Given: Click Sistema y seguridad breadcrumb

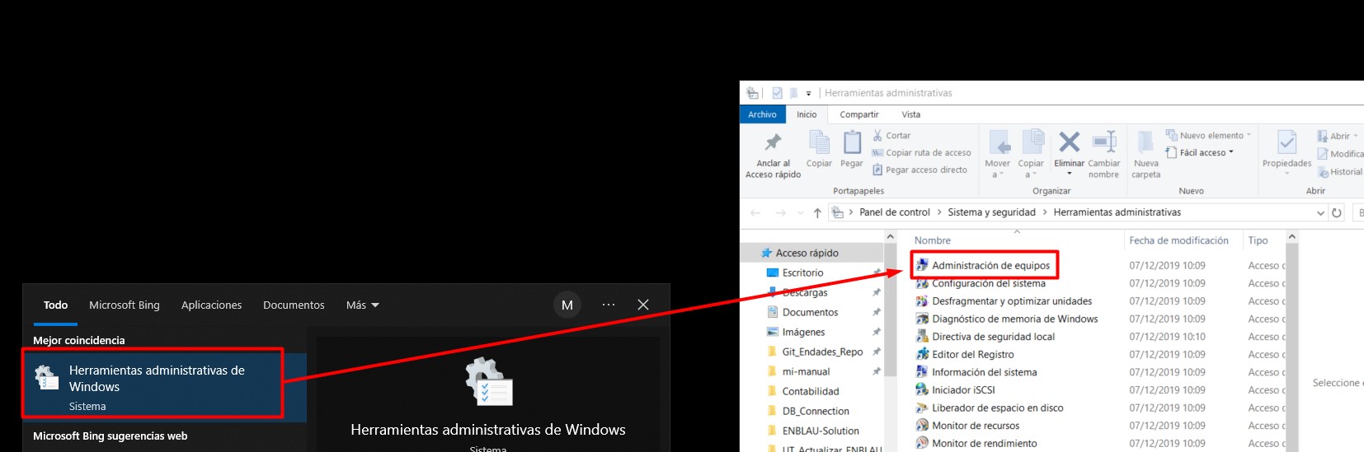Looking at the screenshot, I should (x=991, y=212).
